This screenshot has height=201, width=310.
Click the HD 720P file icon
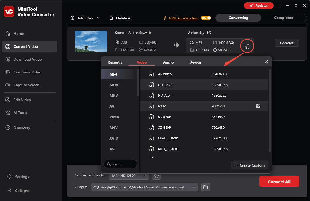click(151, 96)
